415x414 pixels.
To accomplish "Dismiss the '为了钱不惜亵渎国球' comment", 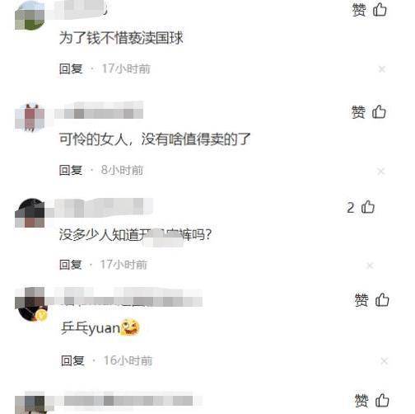I will click(x=382, y=69).
